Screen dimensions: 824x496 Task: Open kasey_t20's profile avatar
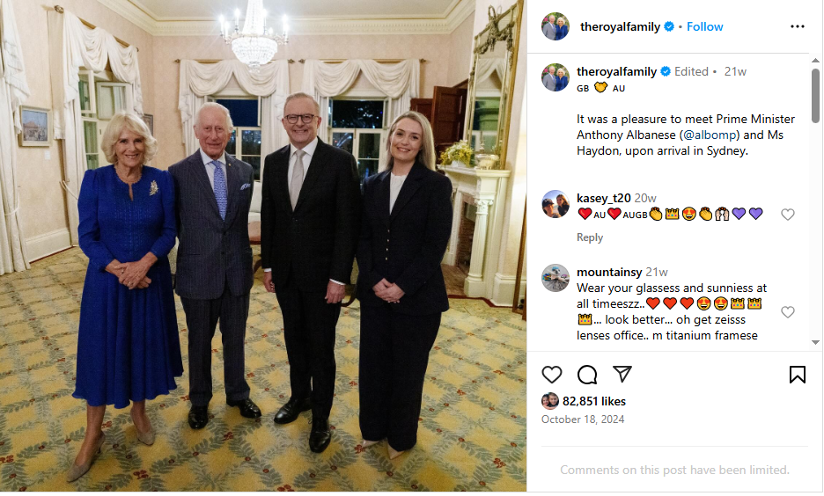tap(555, 204)
